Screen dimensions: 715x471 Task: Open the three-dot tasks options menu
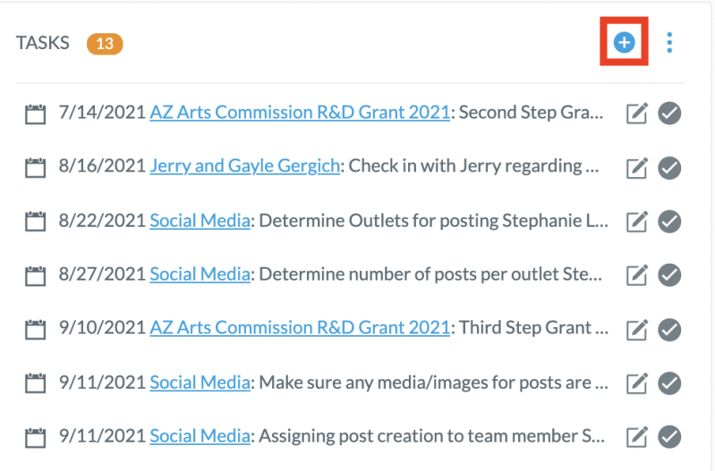click(669, 42)
